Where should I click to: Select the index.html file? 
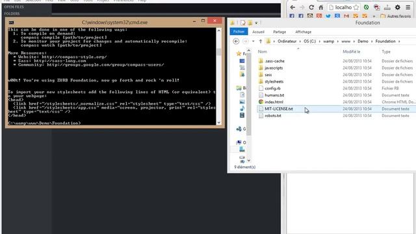[274, 102]
